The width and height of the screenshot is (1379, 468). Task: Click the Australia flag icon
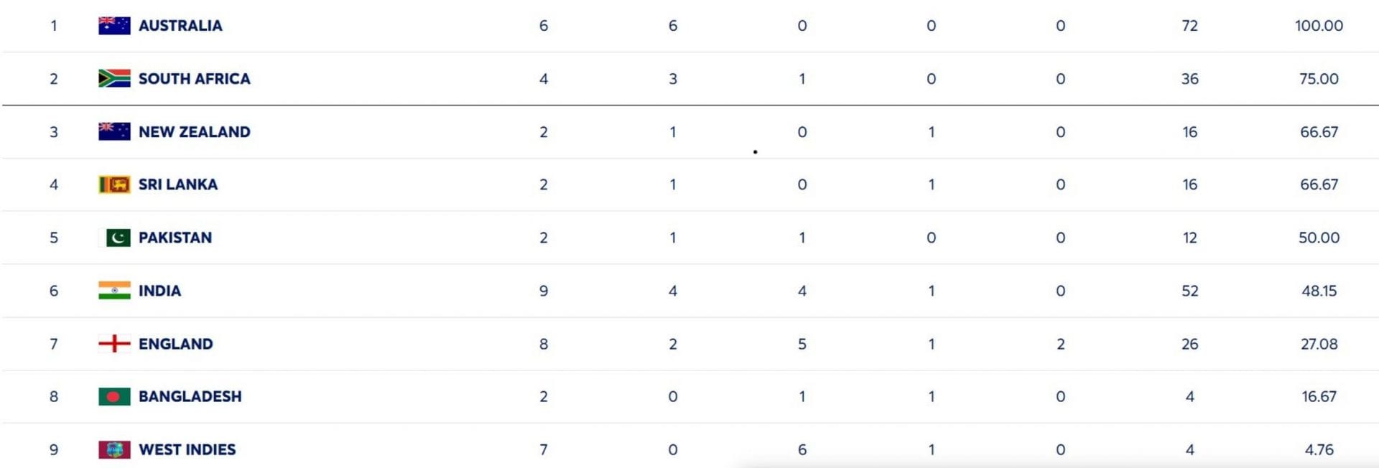coord(114,26)
